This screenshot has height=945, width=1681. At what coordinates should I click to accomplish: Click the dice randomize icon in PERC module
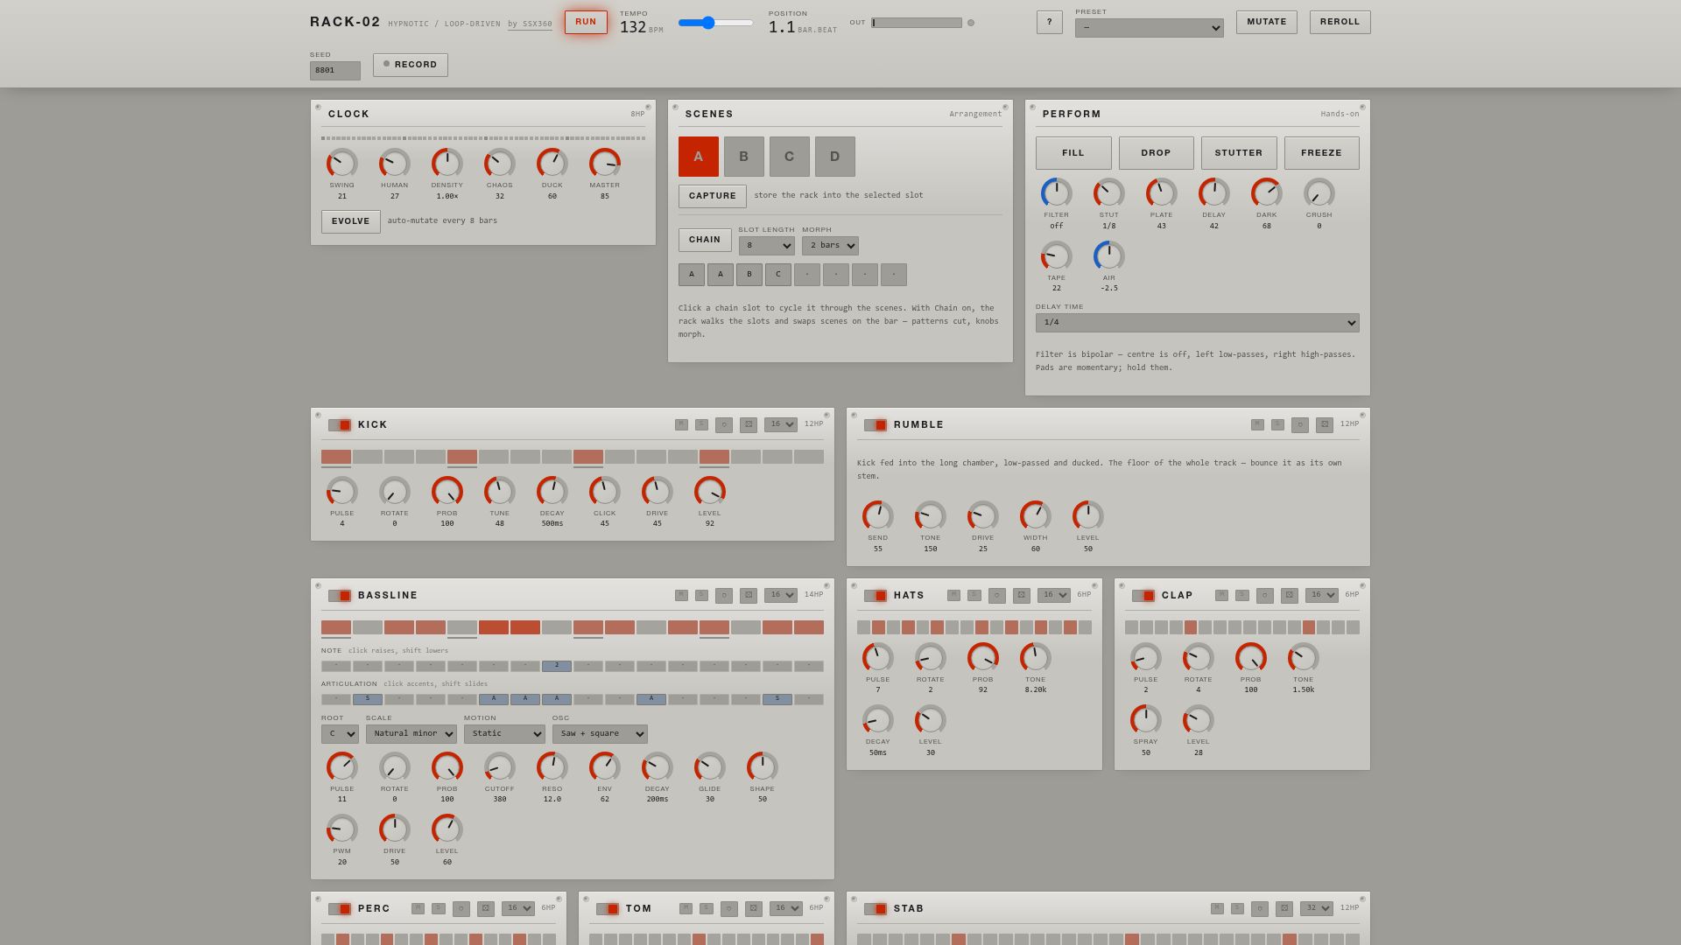coord(486,909)
